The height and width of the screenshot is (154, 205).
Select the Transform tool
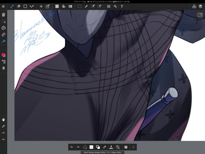point(48,6)
